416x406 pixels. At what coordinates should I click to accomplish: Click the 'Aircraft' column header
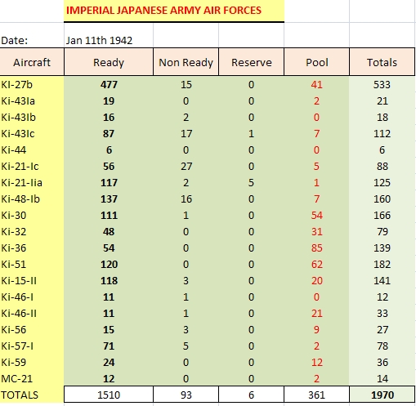click(32, 62)
